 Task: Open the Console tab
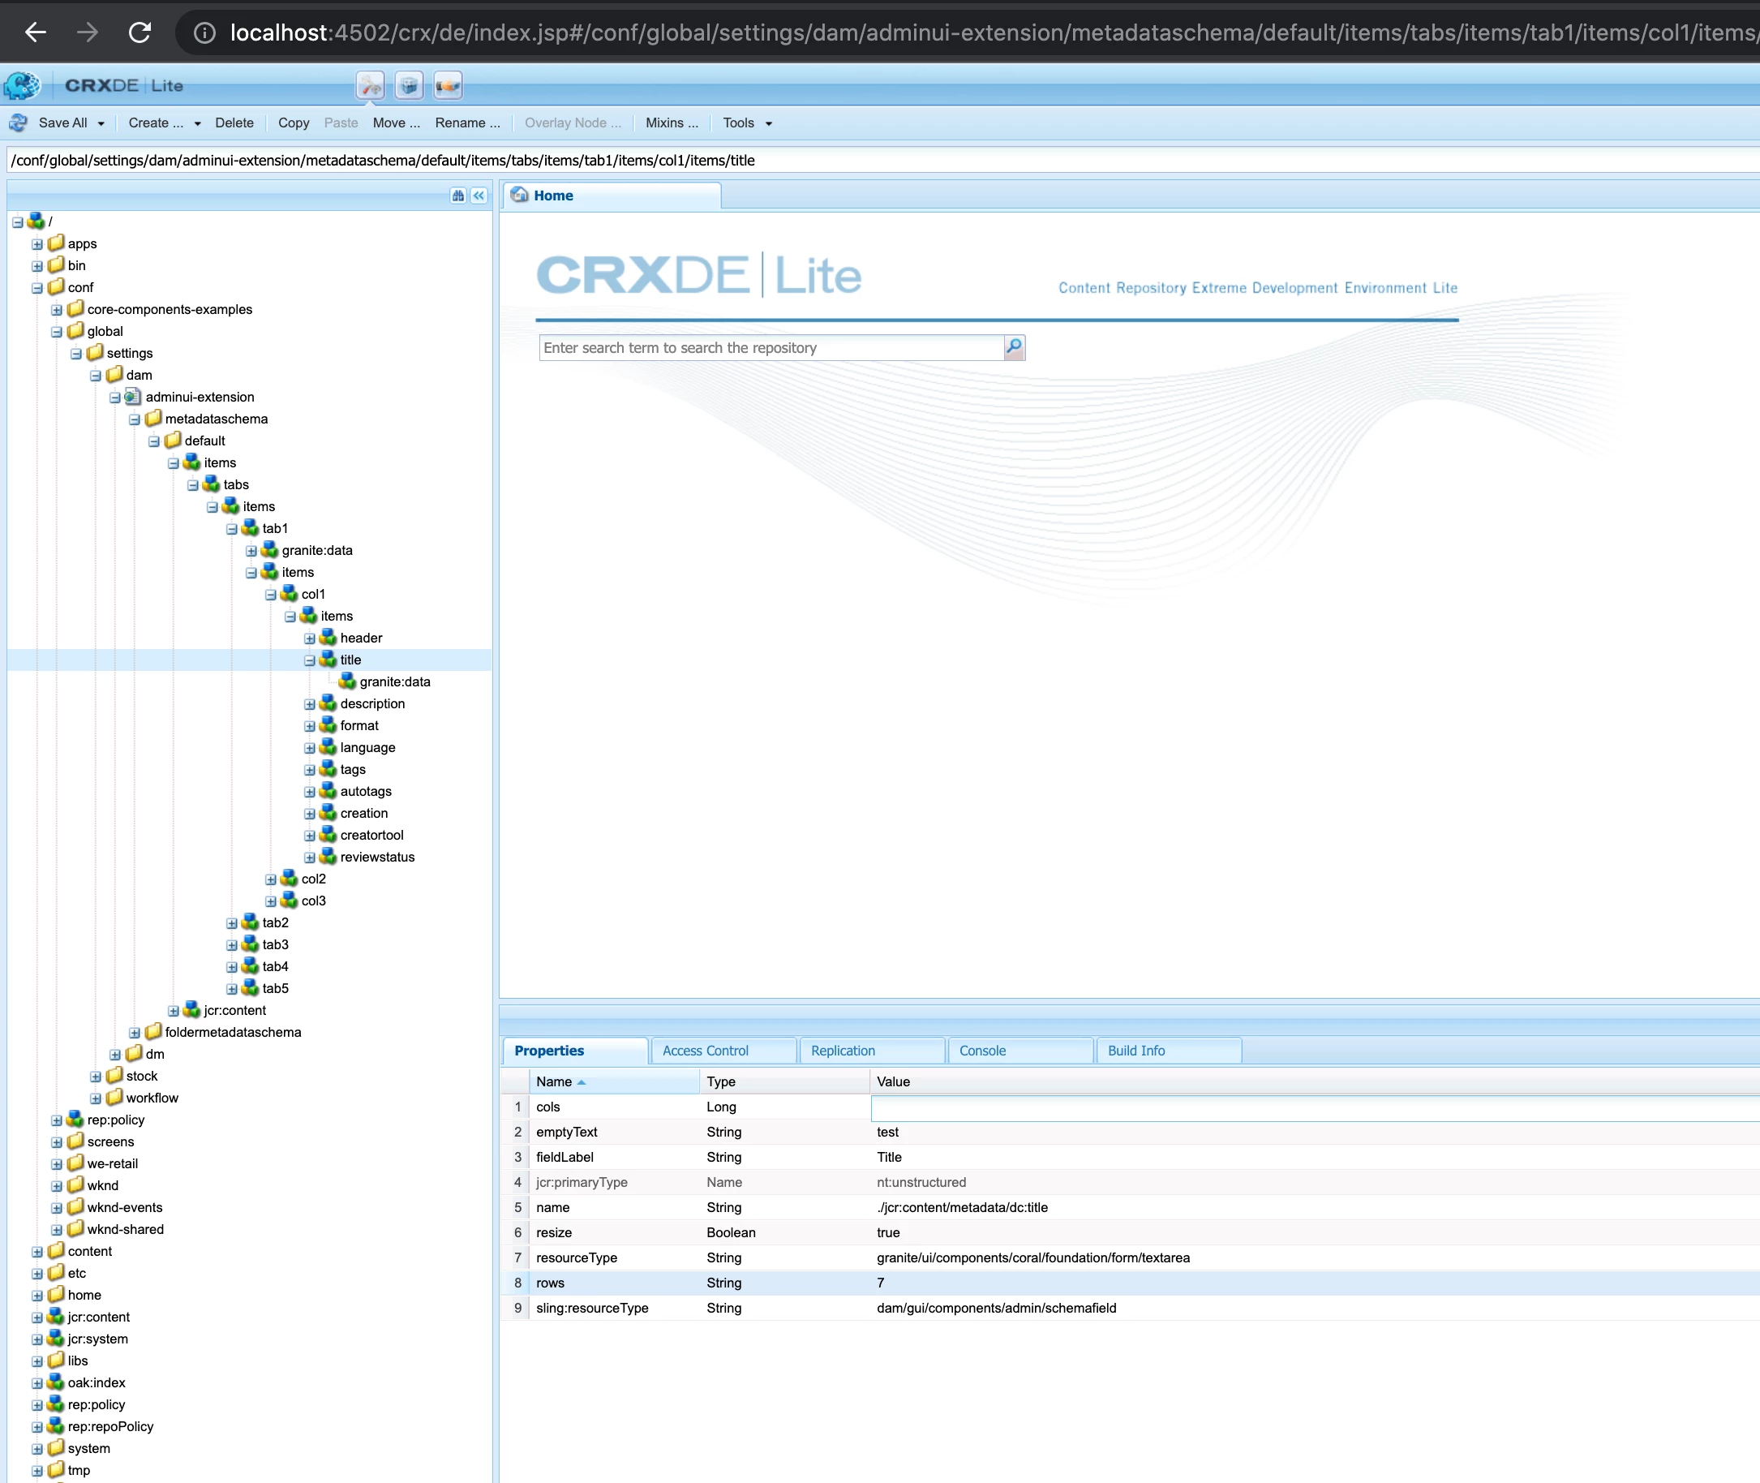pos(981,1051)
